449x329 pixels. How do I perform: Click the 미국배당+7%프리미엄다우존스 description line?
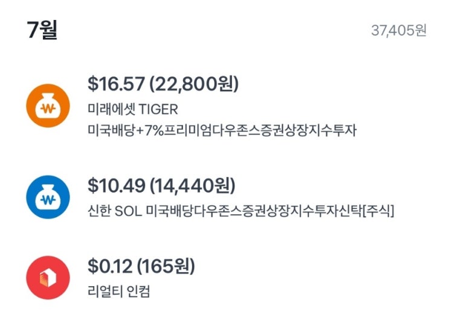[222, 130]
